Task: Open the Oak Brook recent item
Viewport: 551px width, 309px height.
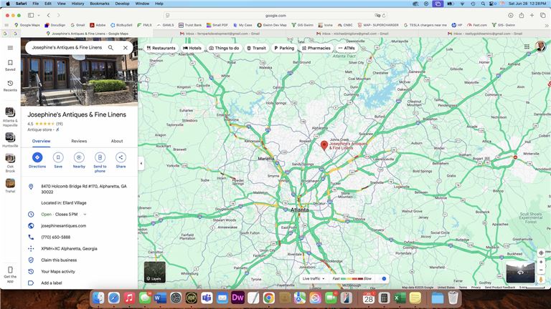Action: [10, 163]
